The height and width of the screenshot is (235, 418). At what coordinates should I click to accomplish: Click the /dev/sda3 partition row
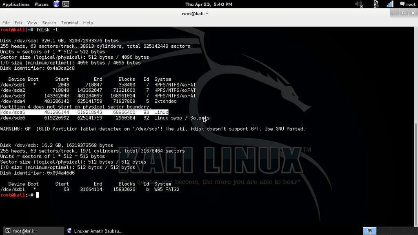(98, 95)
